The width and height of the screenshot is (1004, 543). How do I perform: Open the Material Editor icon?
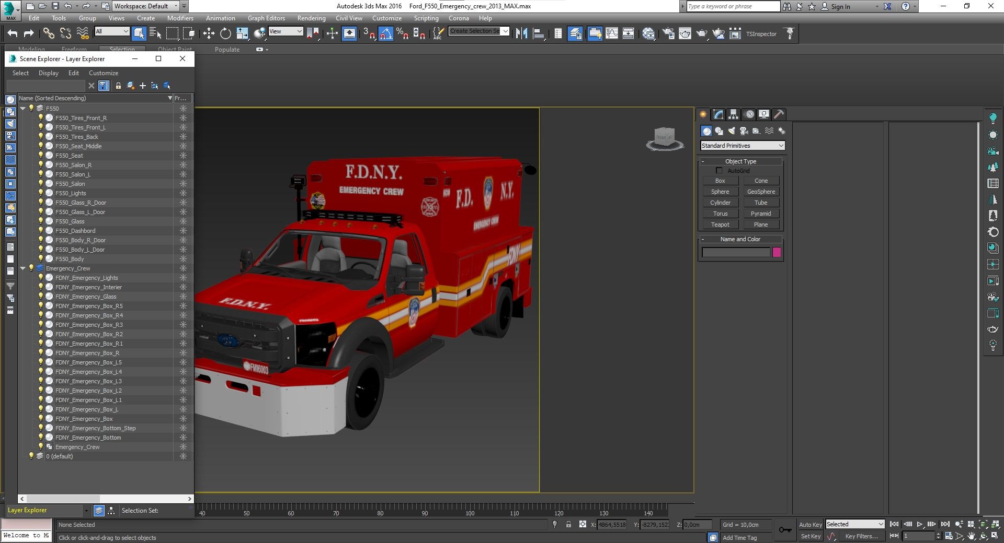[x=648, y=34]
